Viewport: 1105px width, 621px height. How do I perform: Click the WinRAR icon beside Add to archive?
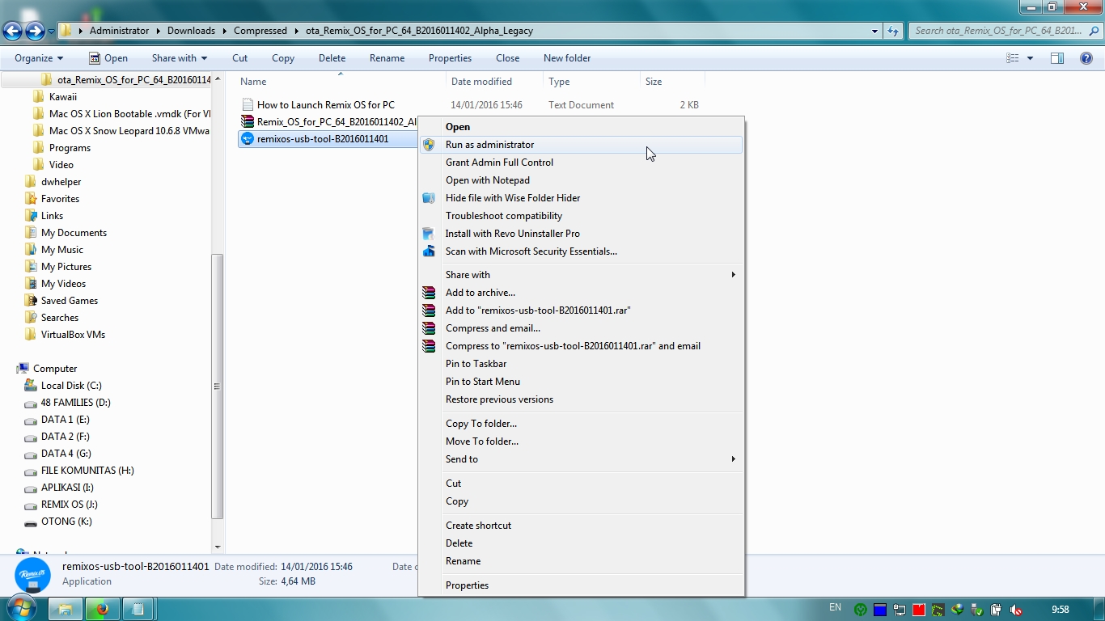point(429,293)
